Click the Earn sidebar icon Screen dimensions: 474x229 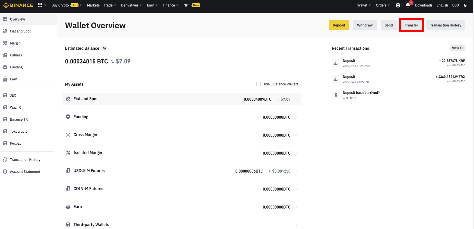pyautogui.click(x=5, y=79)
